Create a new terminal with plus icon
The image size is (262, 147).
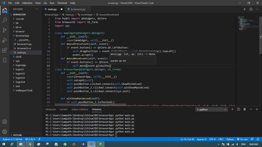(x=232, y=109)
